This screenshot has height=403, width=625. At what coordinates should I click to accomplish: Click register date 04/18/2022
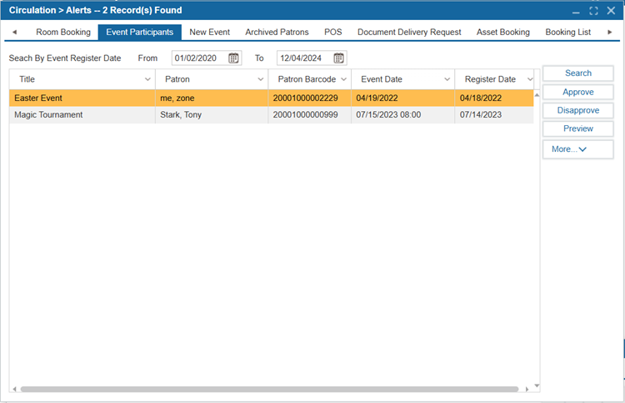481,98
